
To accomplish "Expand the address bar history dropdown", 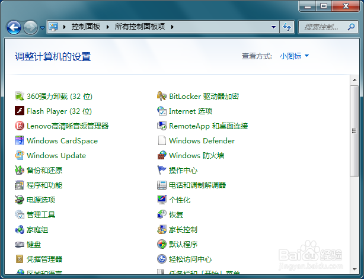I will [273, 27].
